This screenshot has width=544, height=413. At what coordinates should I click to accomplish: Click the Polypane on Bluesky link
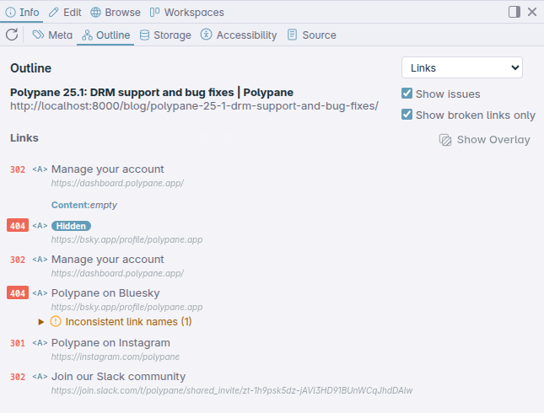pos(105,293)
